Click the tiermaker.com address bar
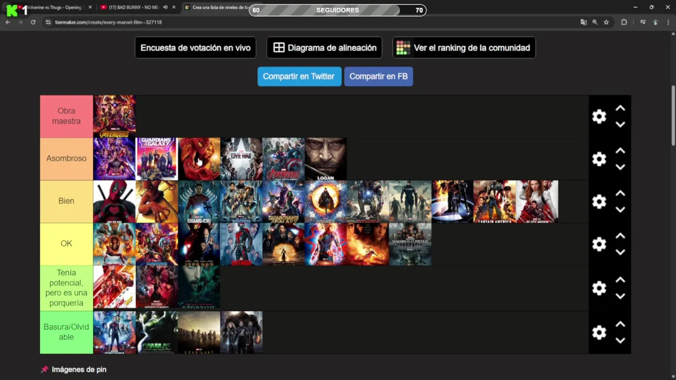Image resolution: width=676 pixels, height=380 pixels. [x=312, y=22]
